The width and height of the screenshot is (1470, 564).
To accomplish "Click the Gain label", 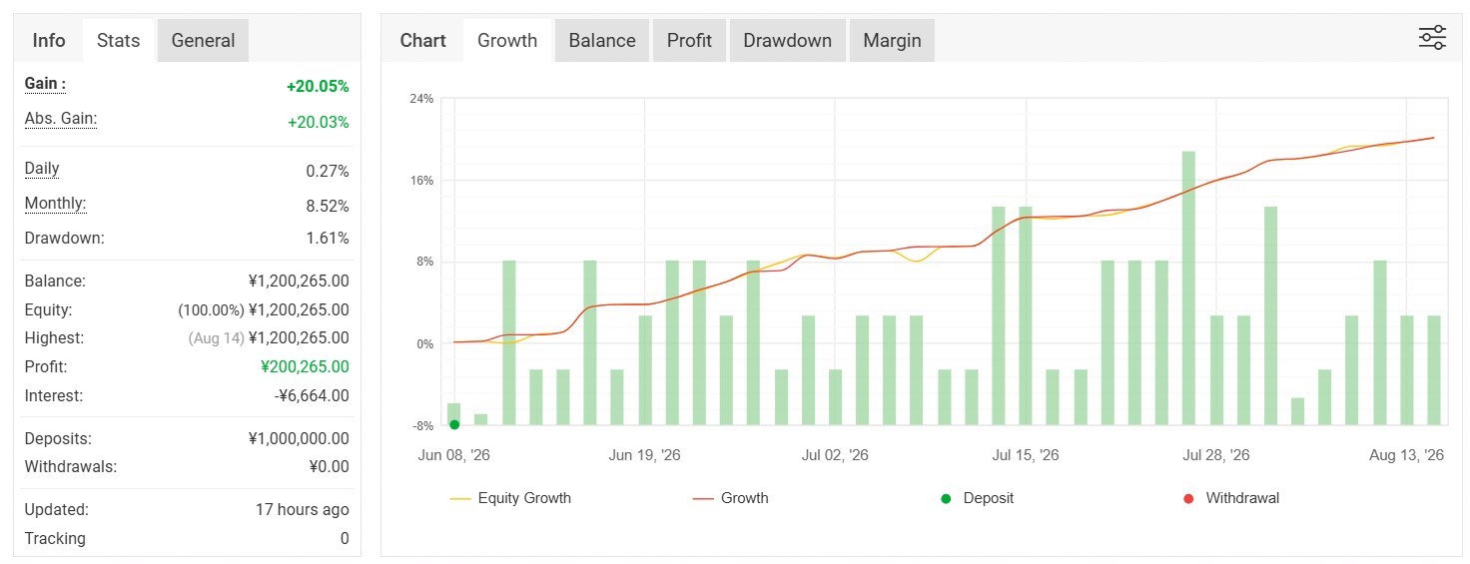I will (45, 84).
